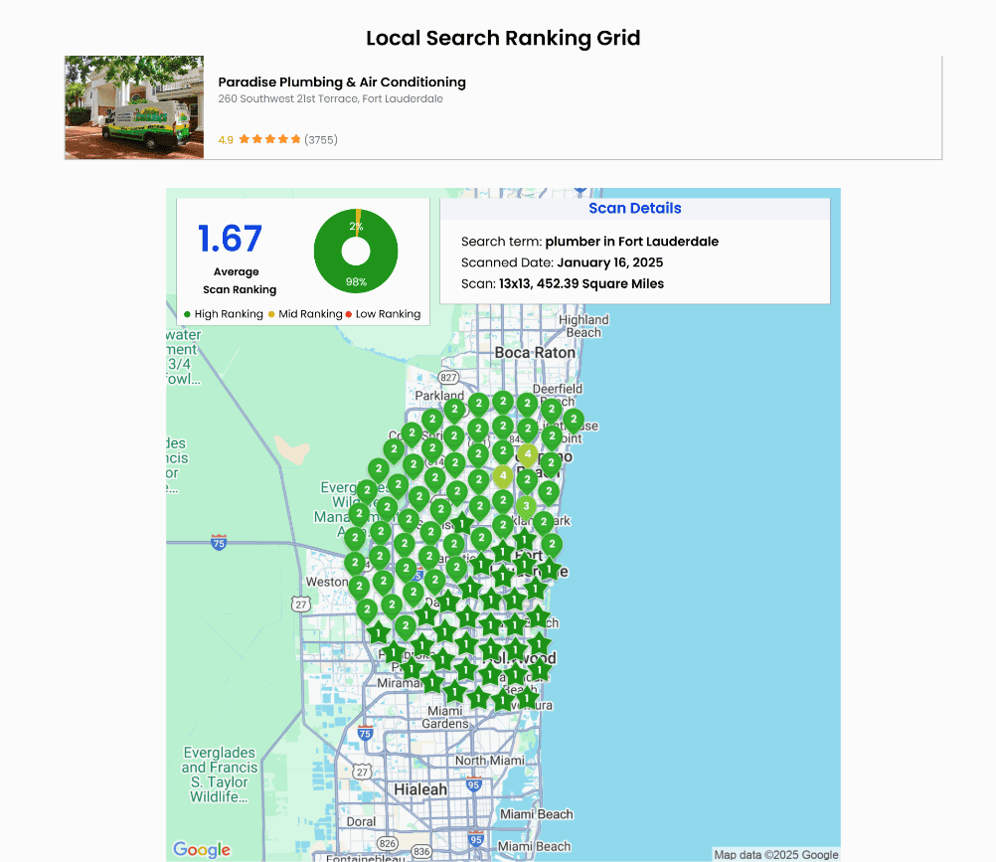Click the Average Scan Ranking label
Image resolution: width=996 pixels, height=862 pixels.
click(240, 280)
